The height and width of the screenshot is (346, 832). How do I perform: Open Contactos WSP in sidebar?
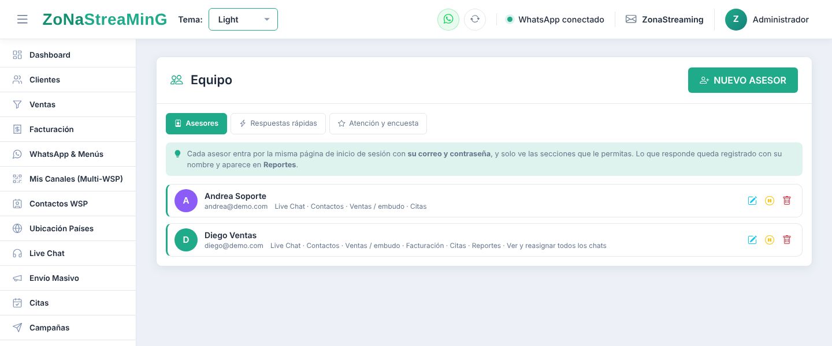click(68, 204)
